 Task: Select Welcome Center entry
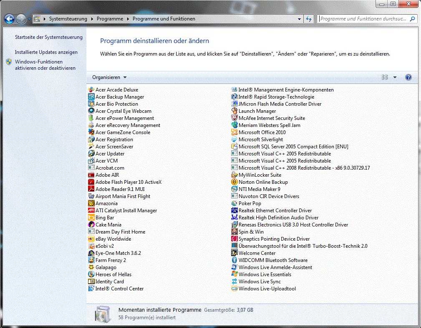[x=253, y=253]
